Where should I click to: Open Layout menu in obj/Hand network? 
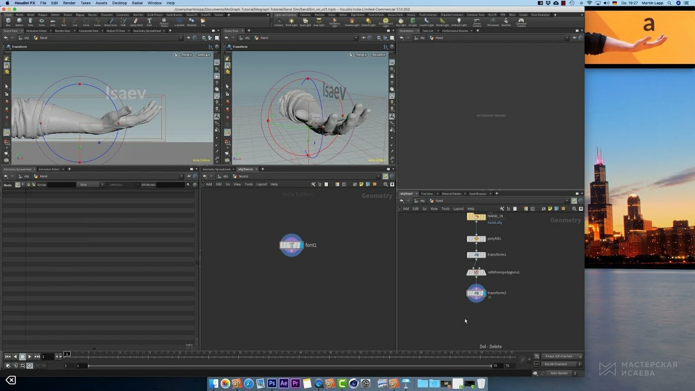(459, 209)
